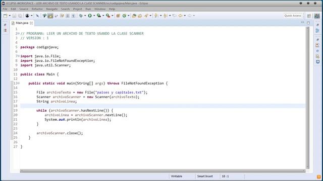
Task: Open the Outline view icon in right trim
Action: (317, 31)
